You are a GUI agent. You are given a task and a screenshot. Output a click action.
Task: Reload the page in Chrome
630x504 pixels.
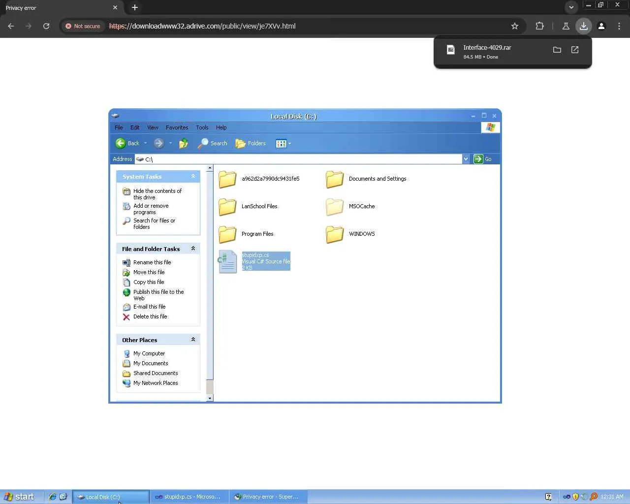pos(46,26)
